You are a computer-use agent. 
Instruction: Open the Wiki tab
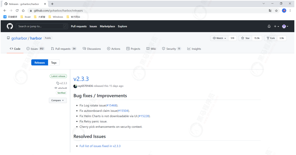click(x=151, y=49)
